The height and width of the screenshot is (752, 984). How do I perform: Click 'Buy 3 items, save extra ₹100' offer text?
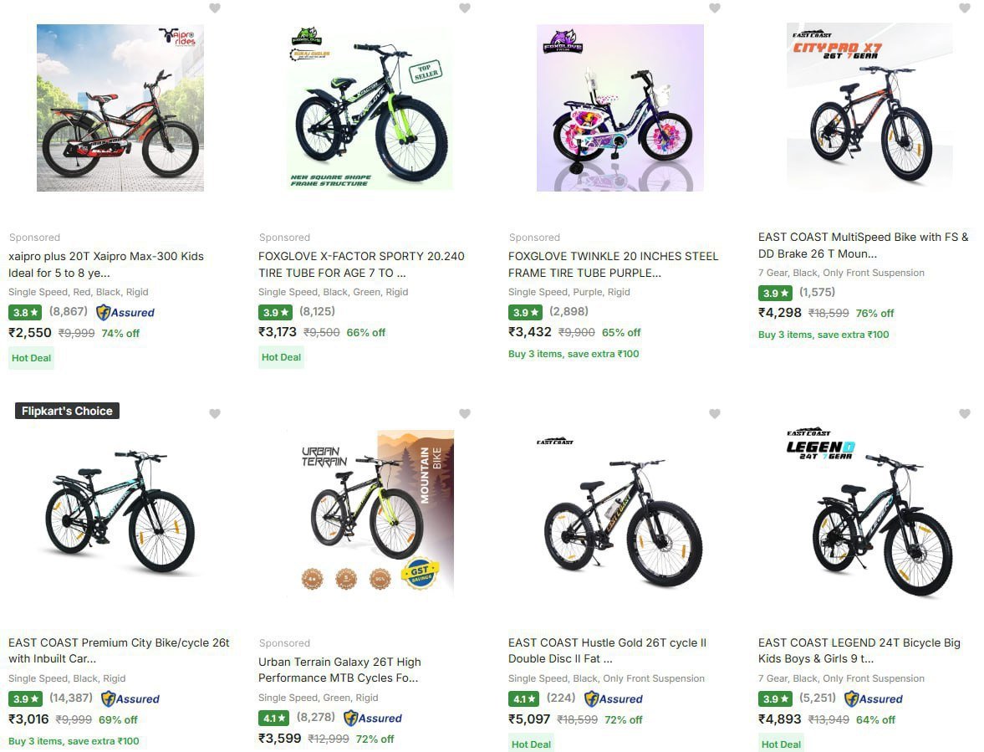[574, 354]
